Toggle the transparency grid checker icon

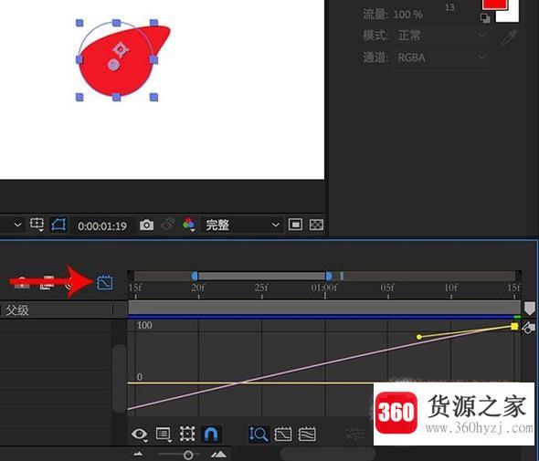316,225
